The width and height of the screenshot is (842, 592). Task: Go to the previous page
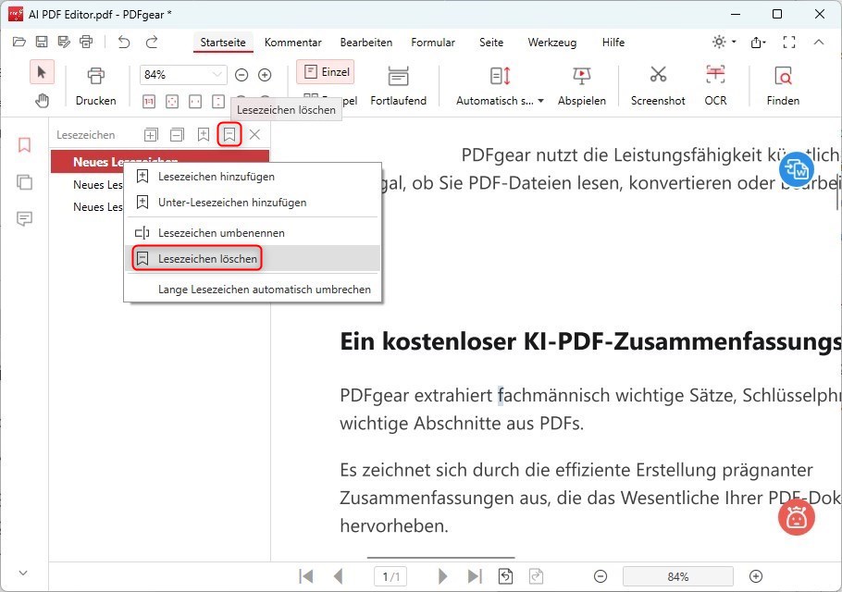tap(339, 576)
